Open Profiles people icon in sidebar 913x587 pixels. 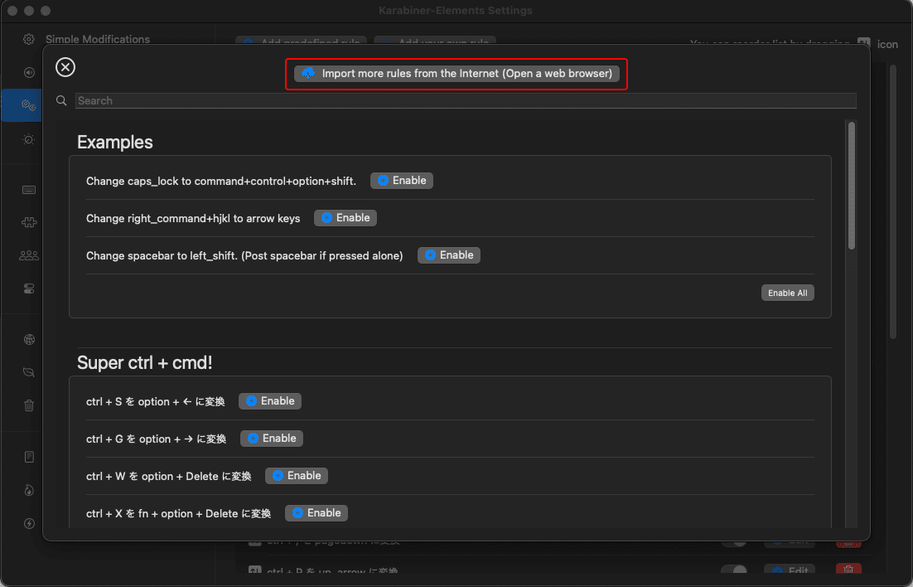point(28,255)
